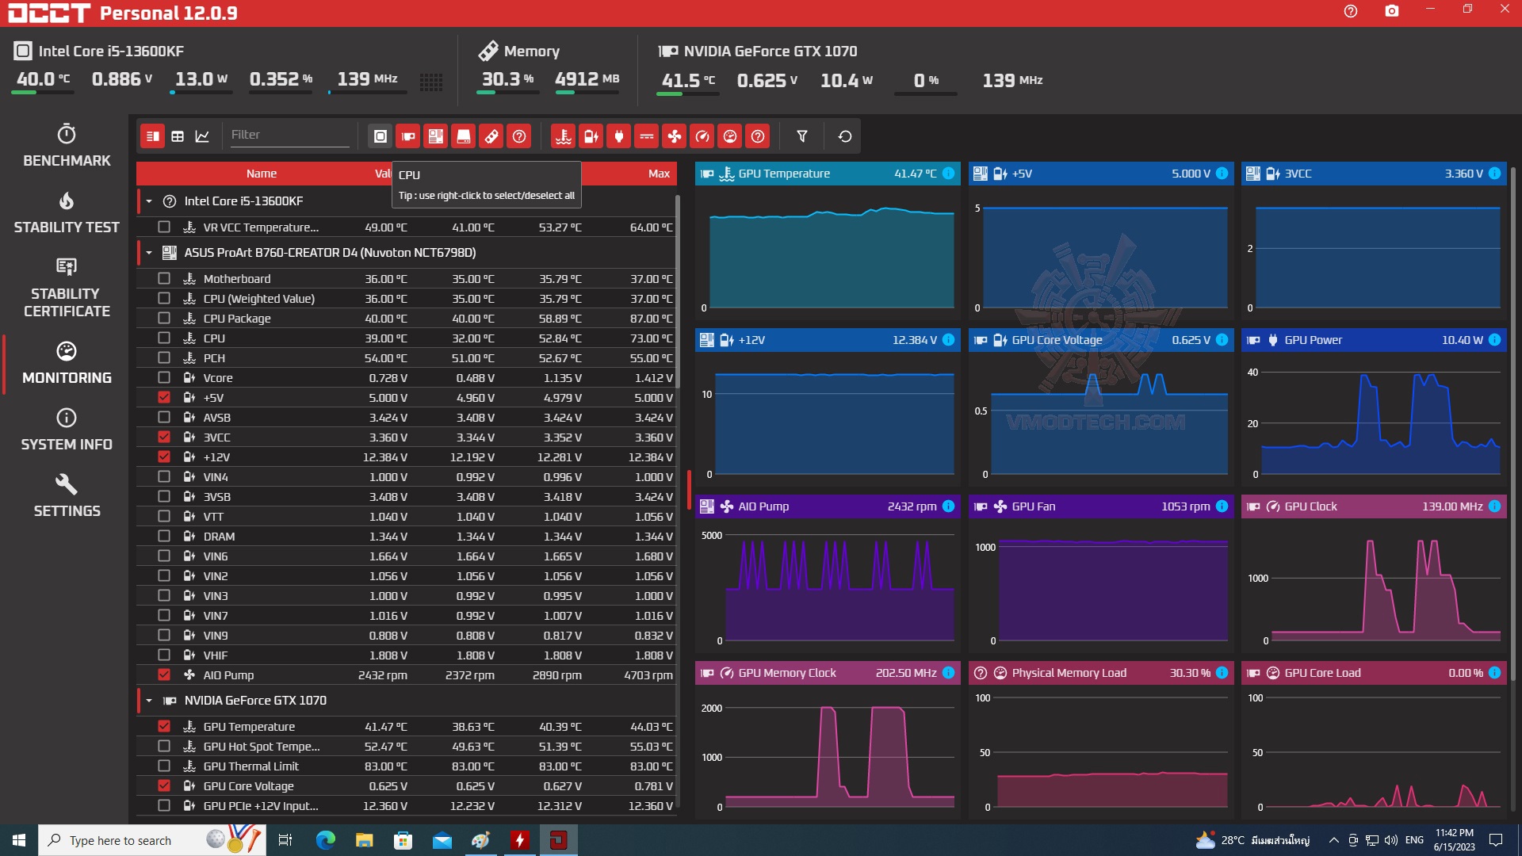Toggle the motherboard device filter icon
The height and width of the screenshot is (856, 1522).
point(435,136)
